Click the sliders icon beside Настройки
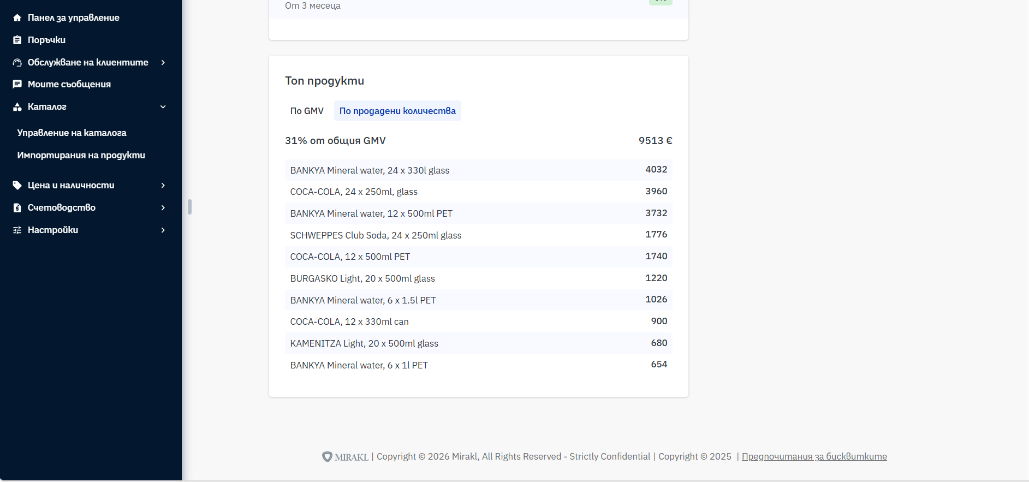The height and width of the screenshot is (482, 1029). pyautogui.click(x=17, y=230)
